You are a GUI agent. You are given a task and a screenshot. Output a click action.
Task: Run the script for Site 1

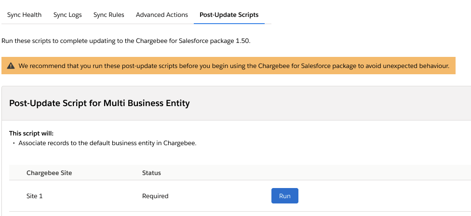(x=285, y=196)
